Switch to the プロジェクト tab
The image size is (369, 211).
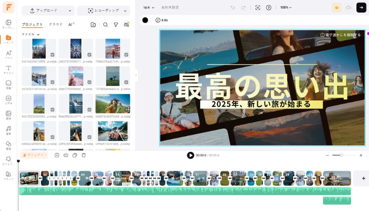click(x=32, y=24)
